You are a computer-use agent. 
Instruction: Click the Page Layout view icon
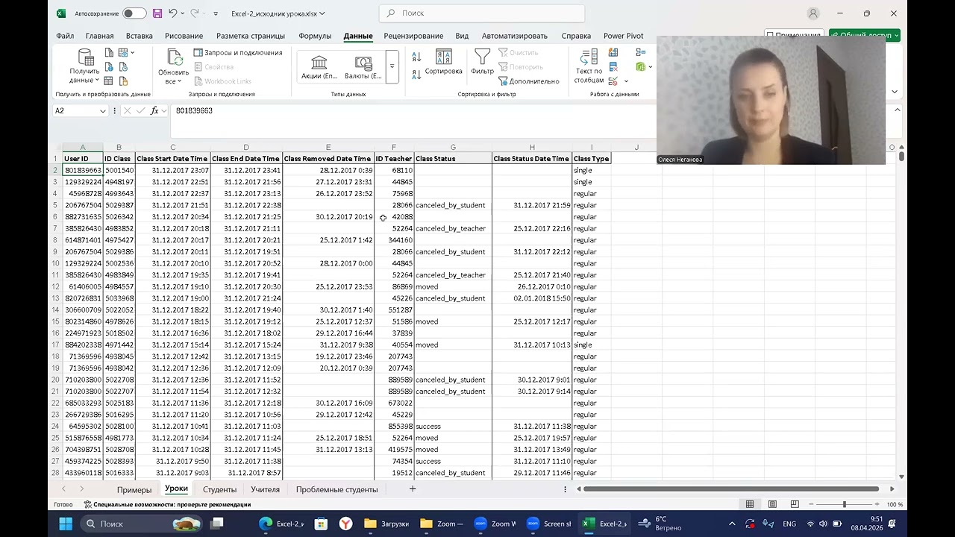click(772, 504)
